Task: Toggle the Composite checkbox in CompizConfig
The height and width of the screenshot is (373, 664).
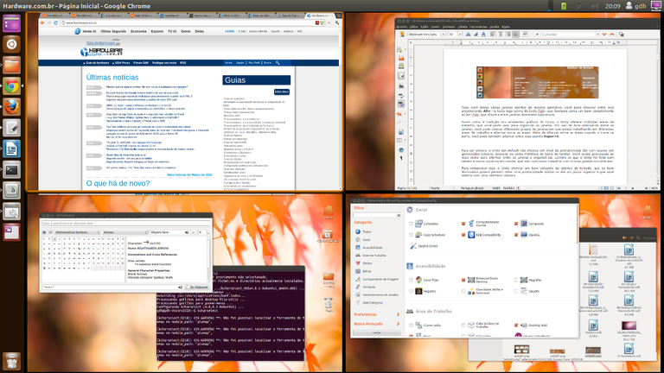Action: click(x=517, y=223)
